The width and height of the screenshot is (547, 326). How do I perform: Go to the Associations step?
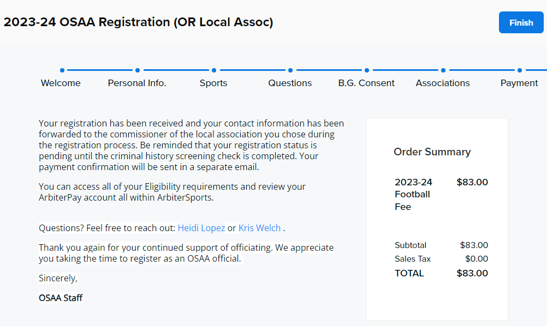click(443, 83)
